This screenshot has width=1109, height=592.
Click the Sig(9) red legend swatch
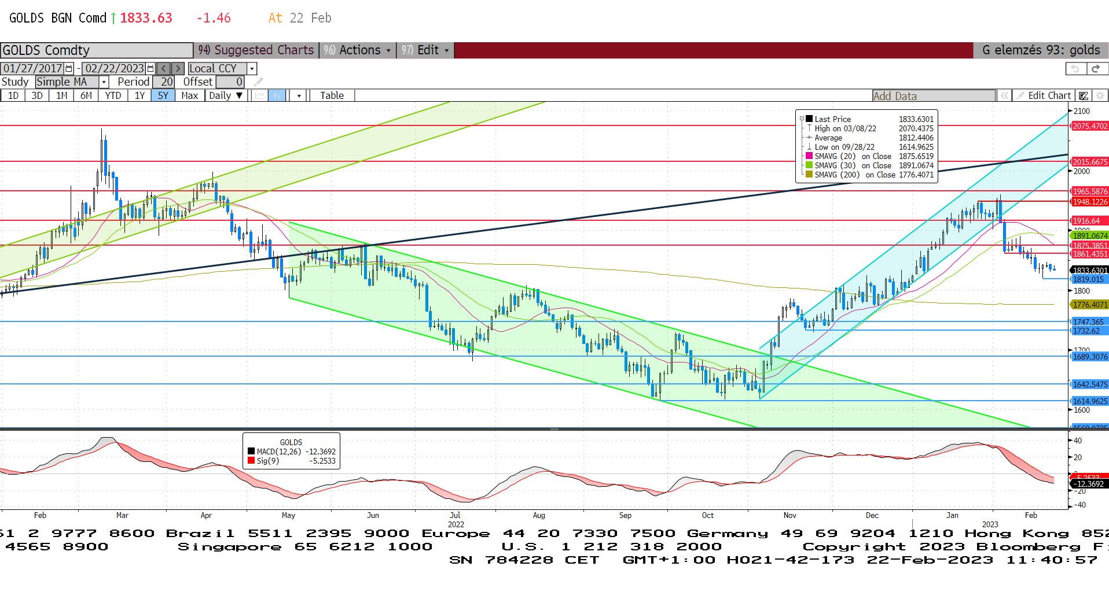[251, 461]
